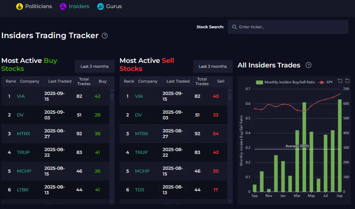Click buy count 26 in MCHP row
The image size is (355, 209).
(98, 171)
